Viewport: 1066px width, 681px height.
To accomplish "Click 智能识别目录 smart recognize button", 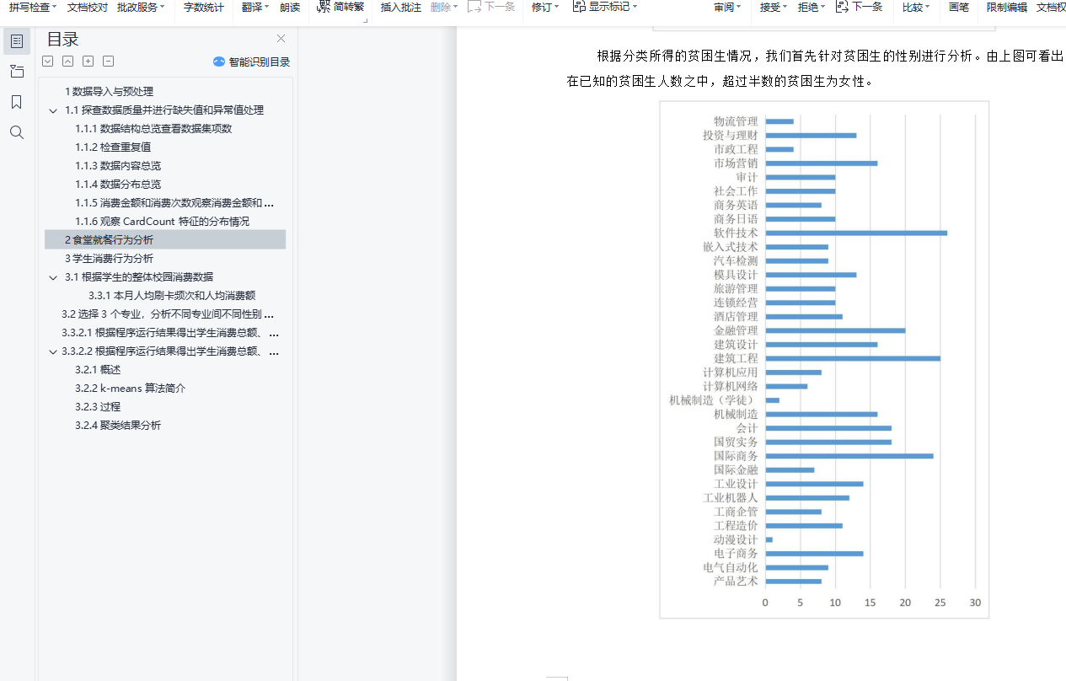I will tap(251, 62).
